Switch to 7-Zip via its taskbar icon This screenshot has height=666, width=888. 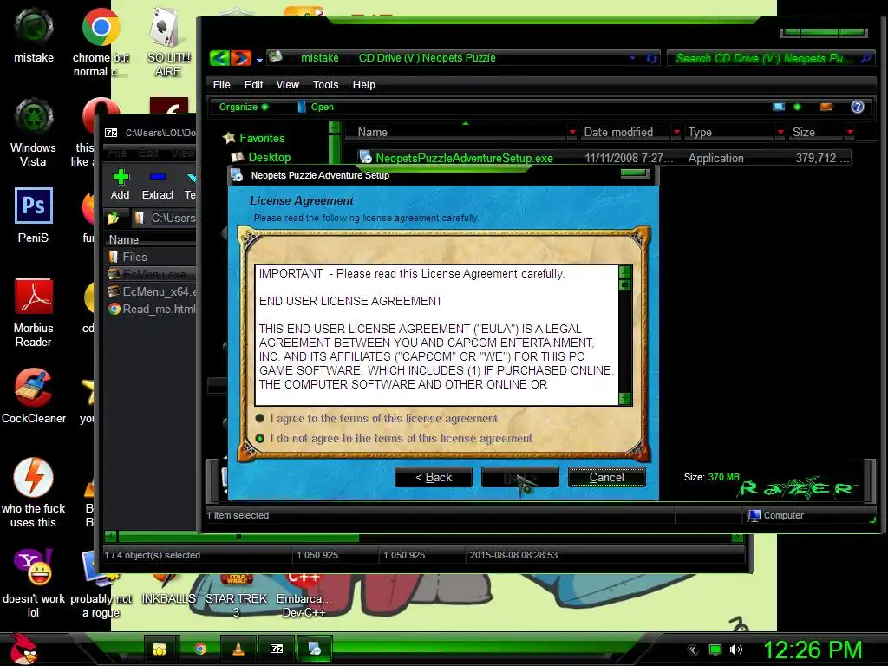pyautogui.click(x=277, y=649)
